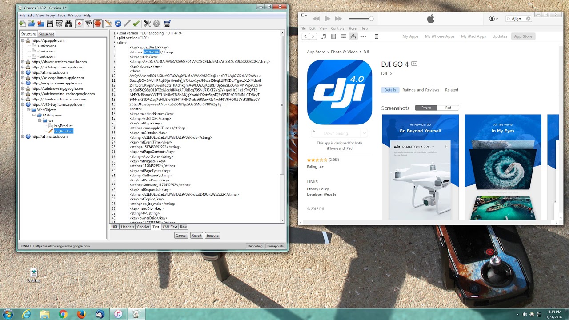
Task: Toggle throttling checkered flag icon
Action: click(x=88, y=24)
